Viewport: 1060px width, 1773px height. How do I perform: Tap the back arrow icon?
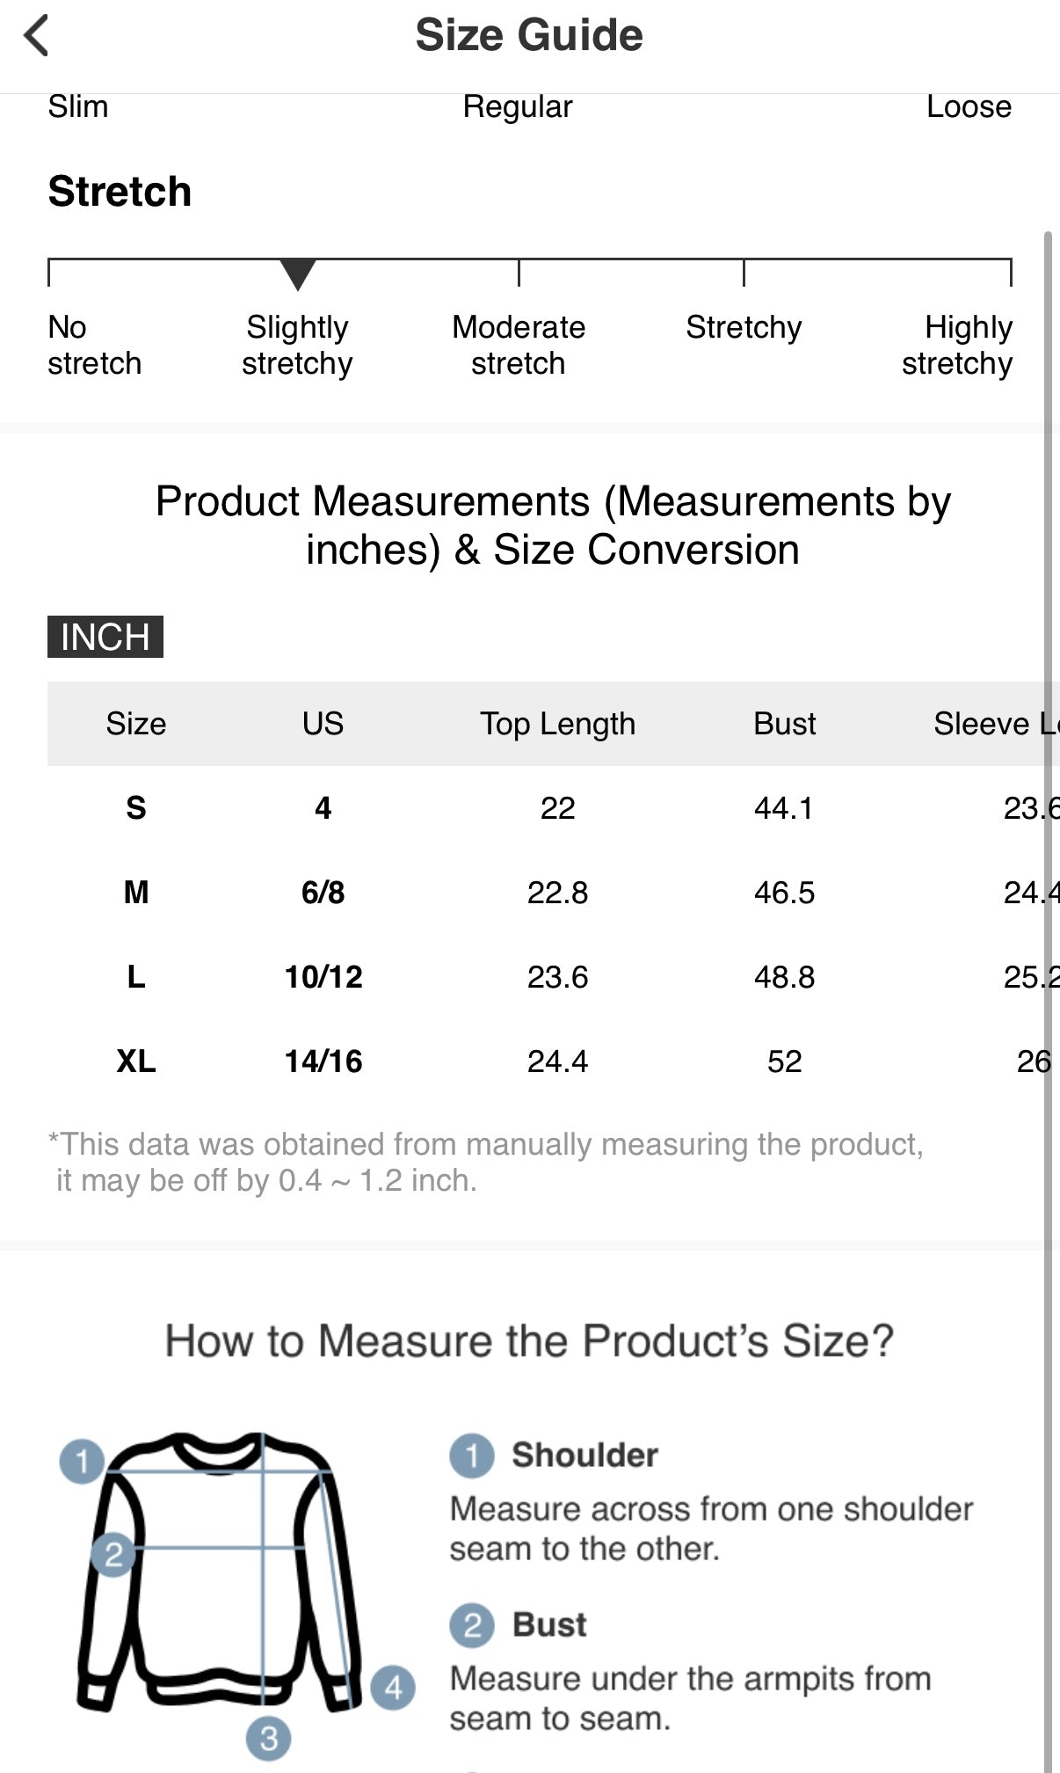click(37, 36)
